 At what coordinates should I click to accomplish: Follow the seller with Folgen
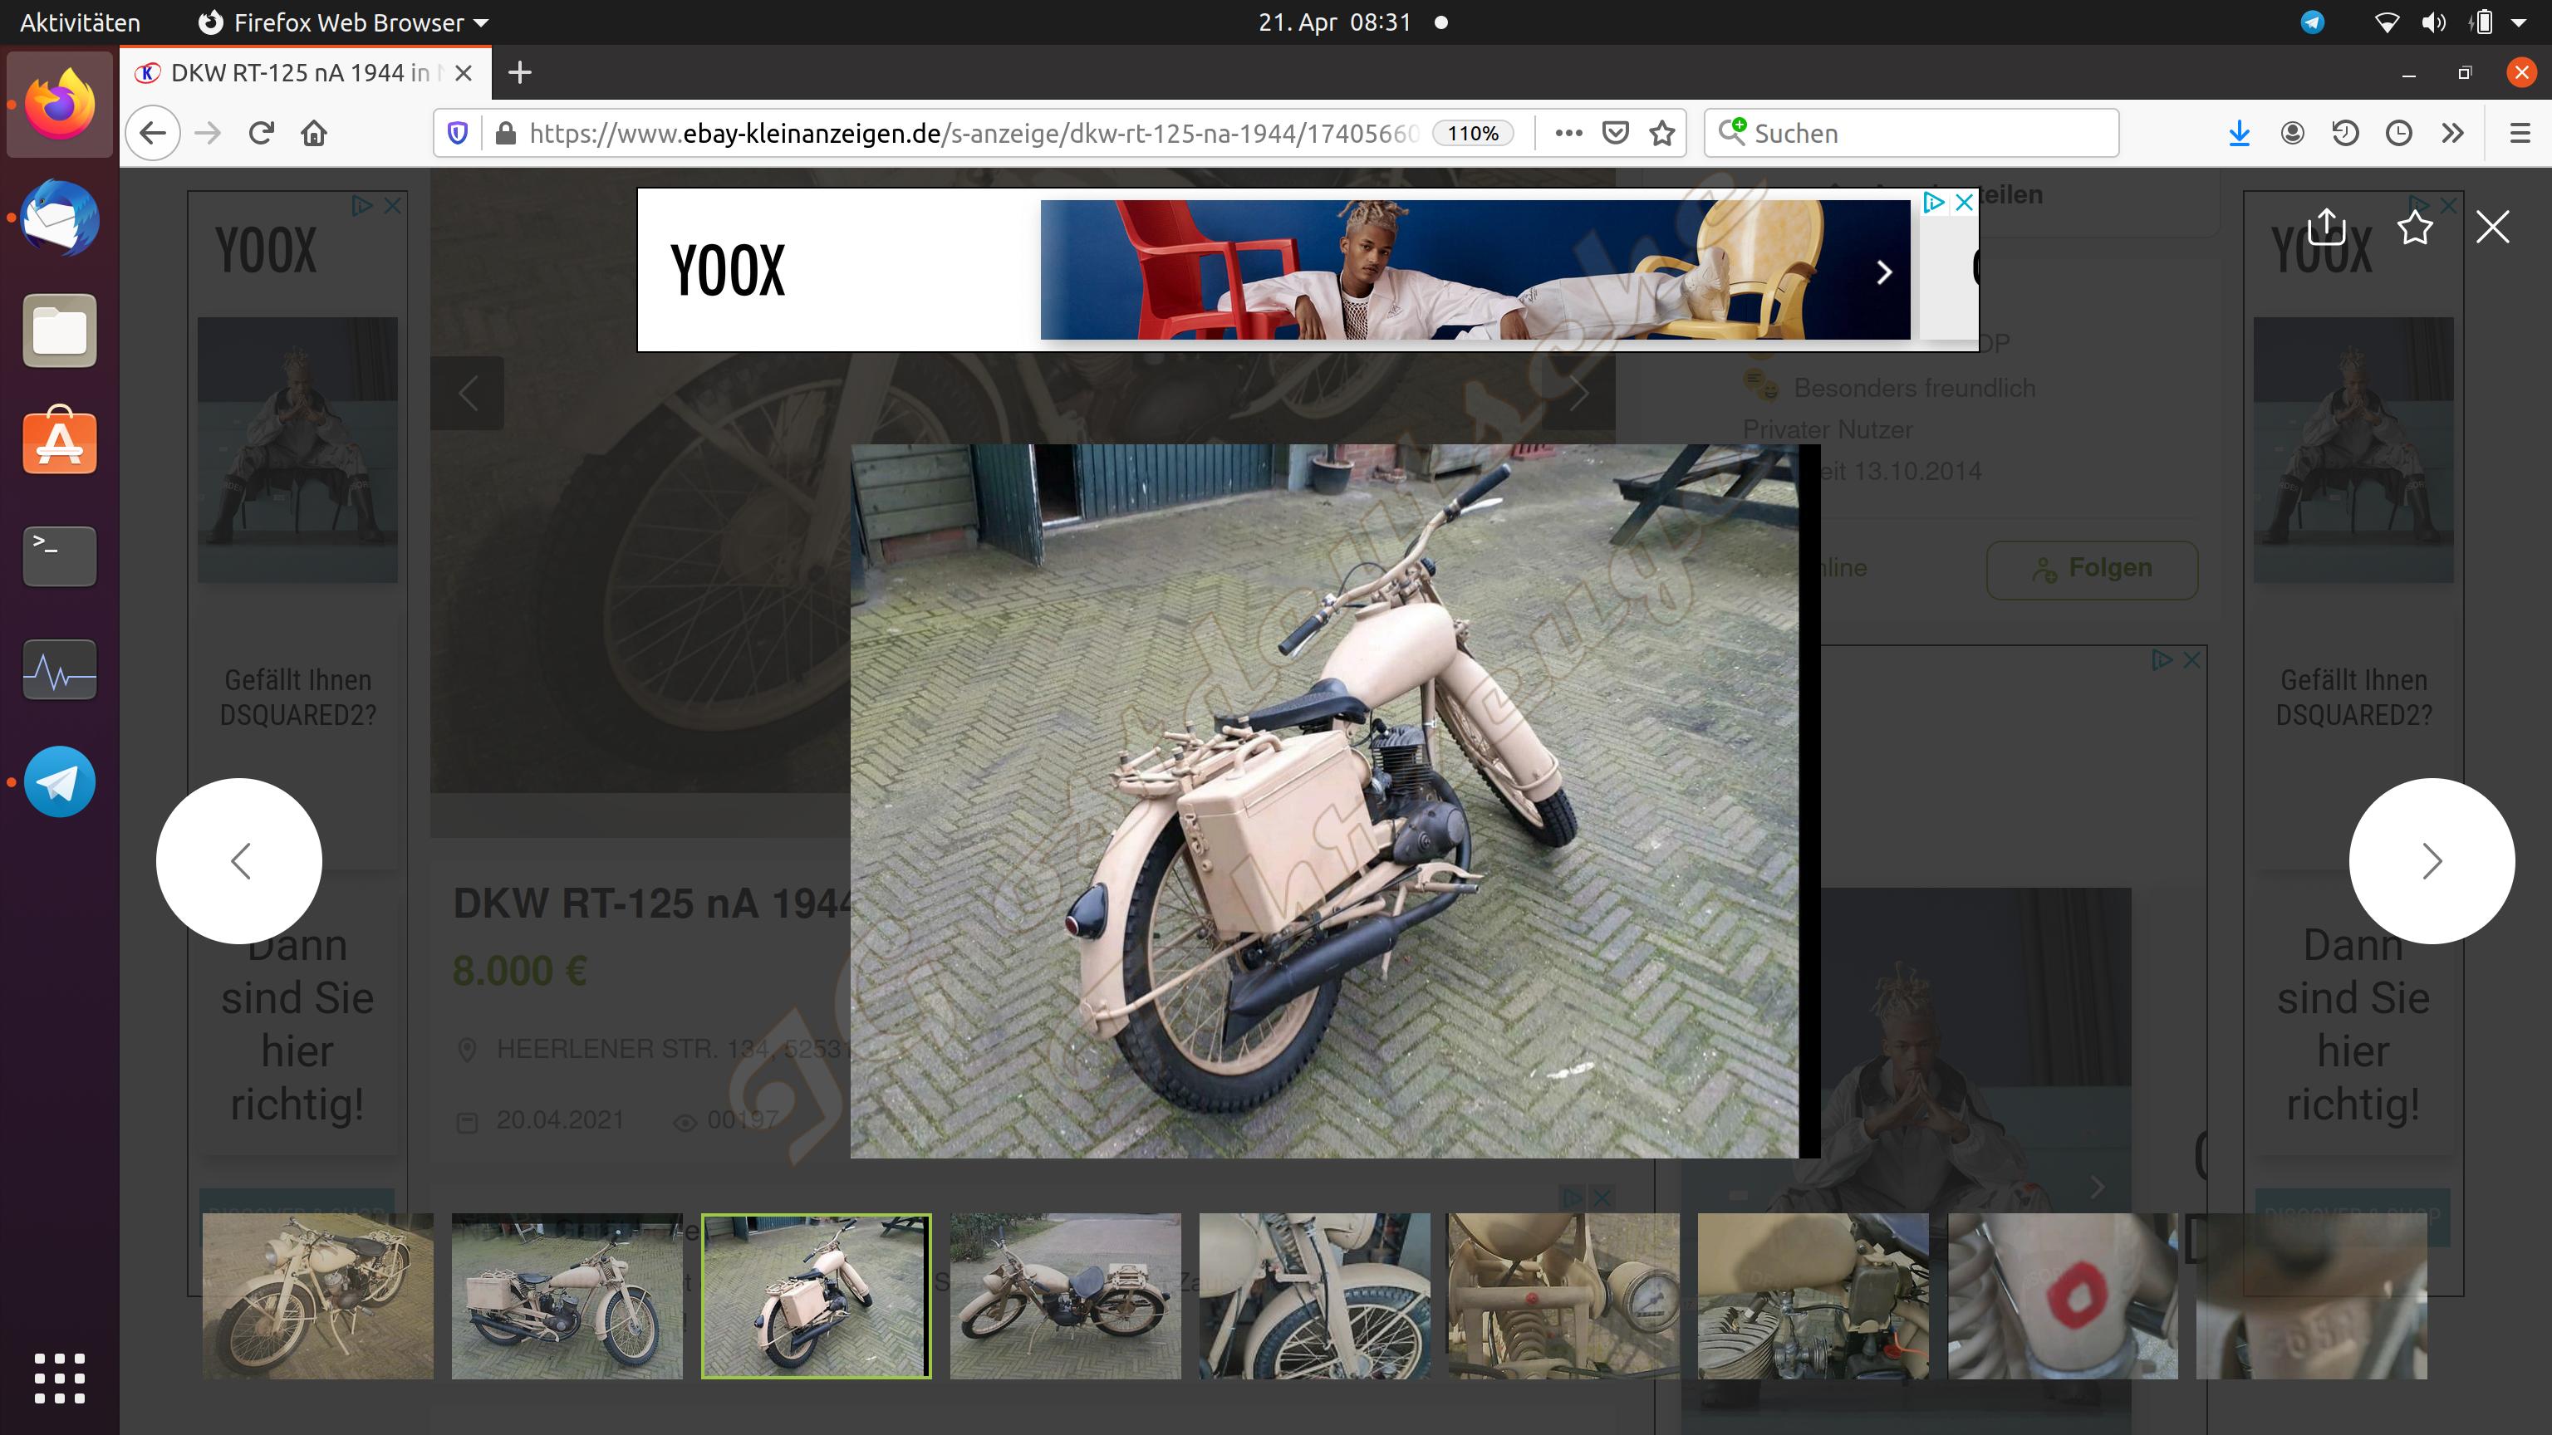click(x=2093, y=569)
